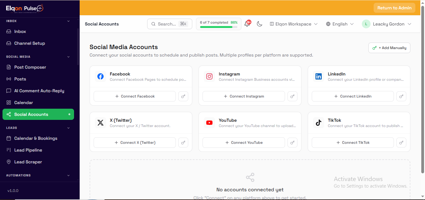This screenshot has width=425, height=200.
Task: Click Return to Admin button
Action: [395, 8]
